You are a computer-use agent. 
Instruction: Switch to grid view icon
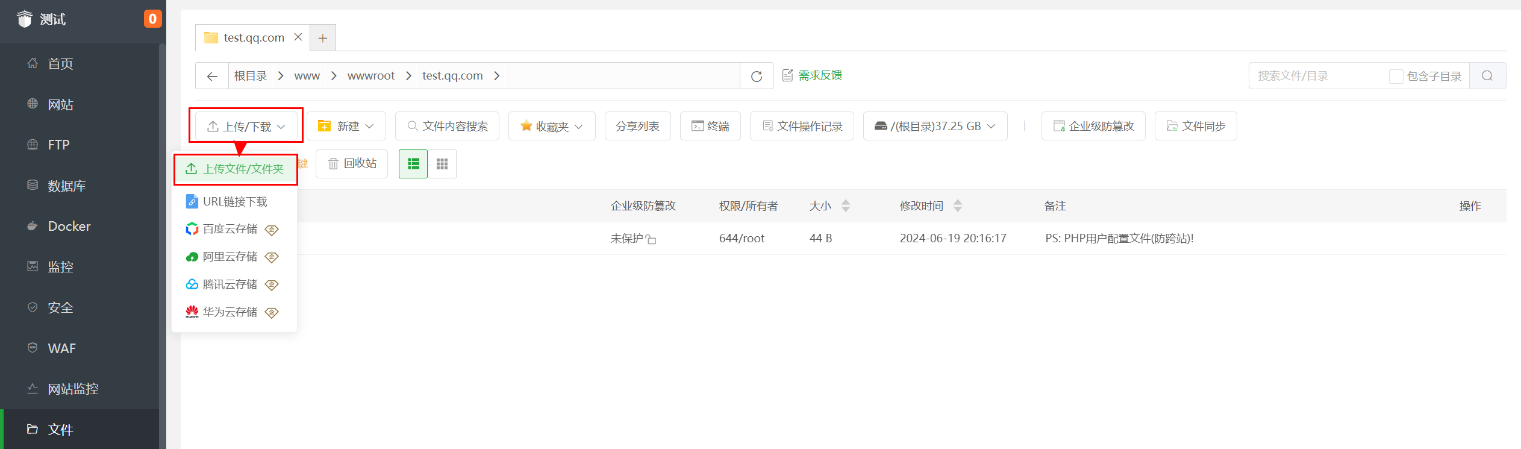442,164
